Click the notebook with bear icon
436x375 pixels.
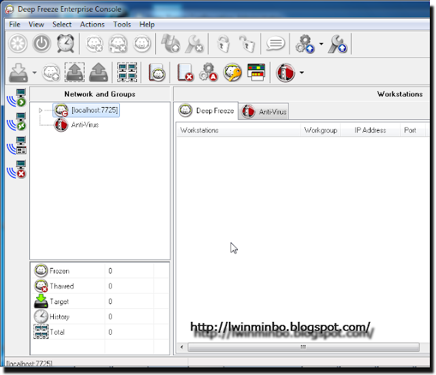pos(157,72)
